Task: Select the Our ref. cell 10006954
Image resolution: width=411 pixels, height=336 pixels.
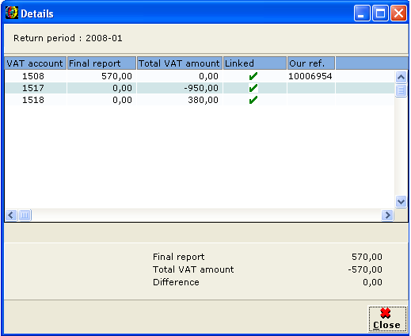Action: pos(310,76)
